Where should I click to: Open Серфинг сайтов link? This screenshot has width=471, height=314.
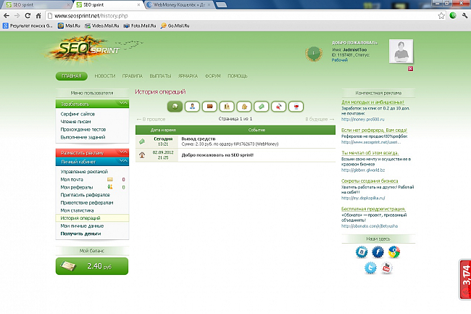point(78,114)
